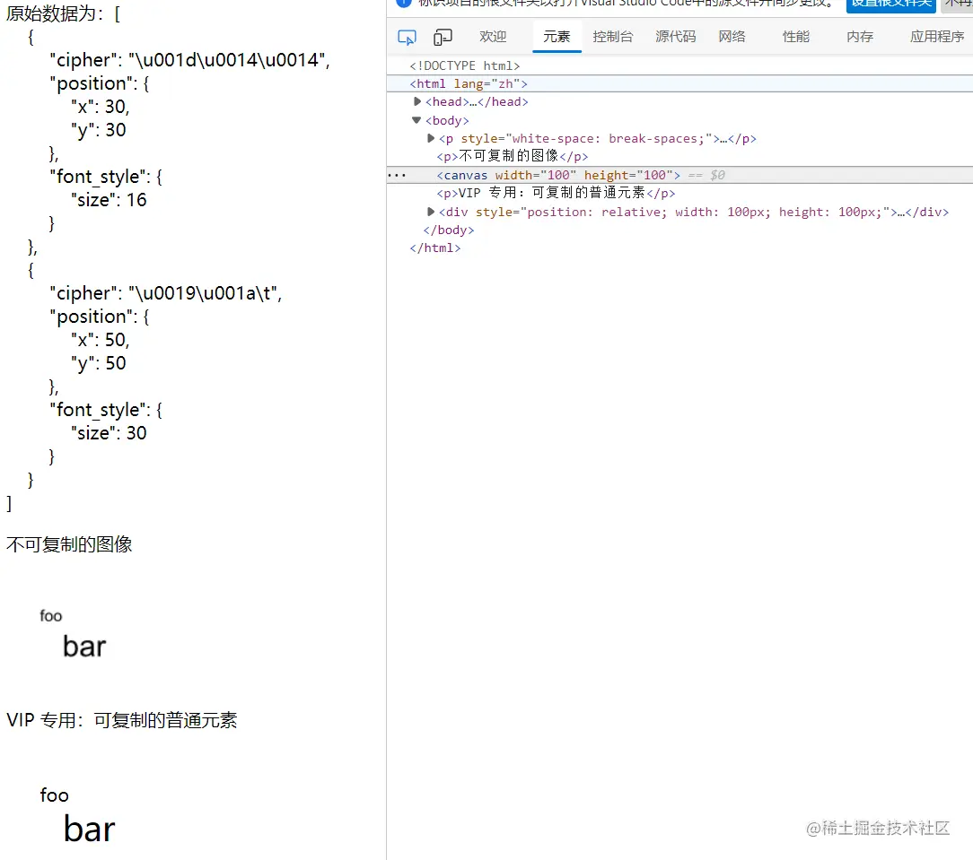The width and height of the screenshot is (973, 860).
Task: Open actions menu dots beside canvas row
Action: coord(397,176)
